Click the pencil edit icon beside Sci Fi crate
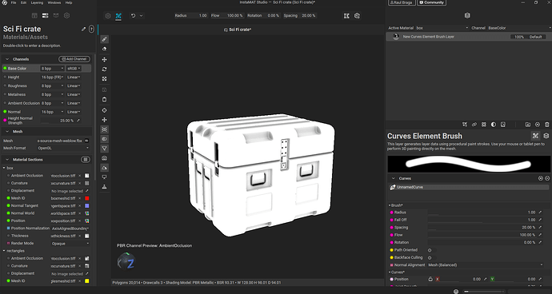The image size is (552, 294). 83,30
